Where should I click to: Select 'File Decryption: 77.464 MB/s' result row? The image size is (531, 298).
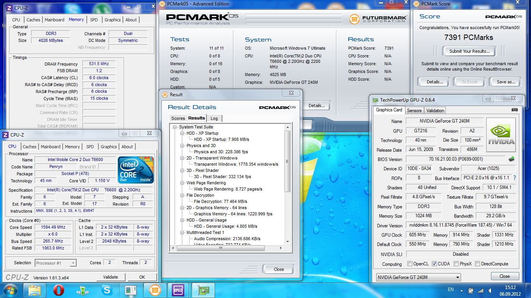(220, 201)
